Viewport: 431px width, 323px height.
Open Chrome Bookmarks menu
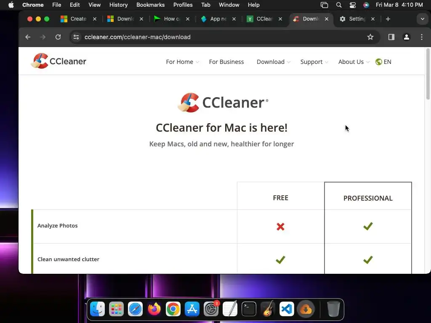tap(150, 5)
